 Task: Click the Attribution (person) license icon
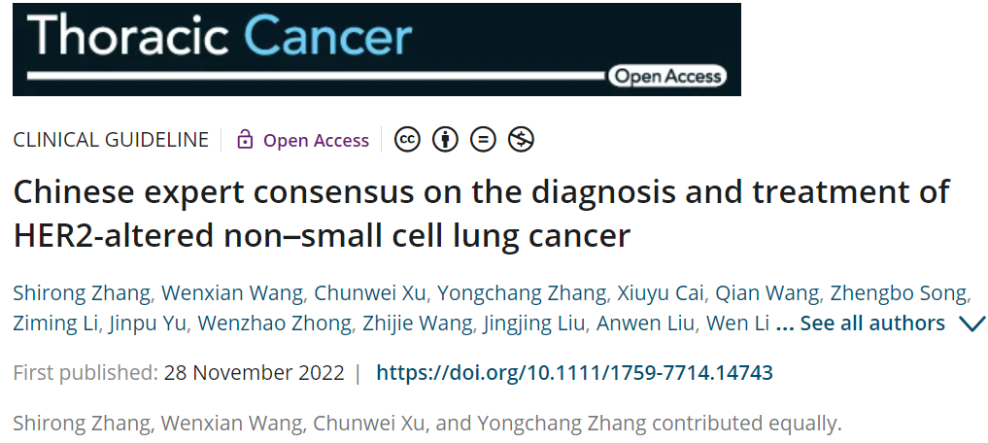(x=445, y=140)
